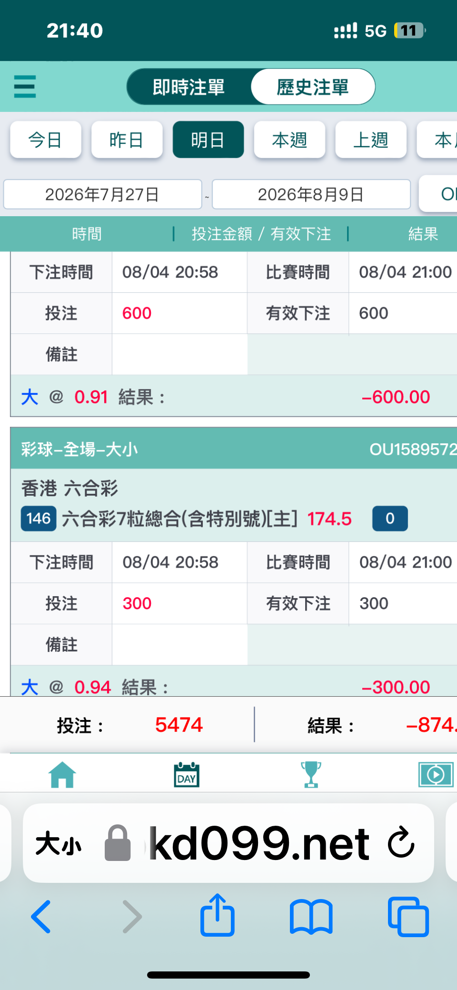
Task: Open the live video play icon
Action: pyautogui.click(x=436, y=775)
